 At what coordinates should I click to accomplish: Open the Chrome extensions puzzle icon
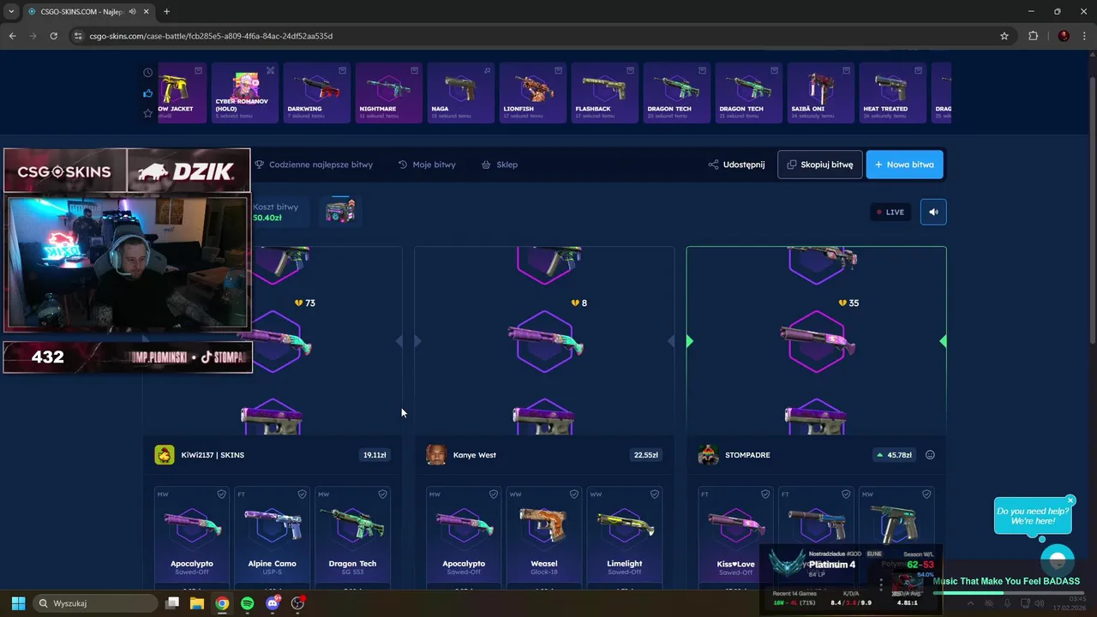(x=1033, y=36)
